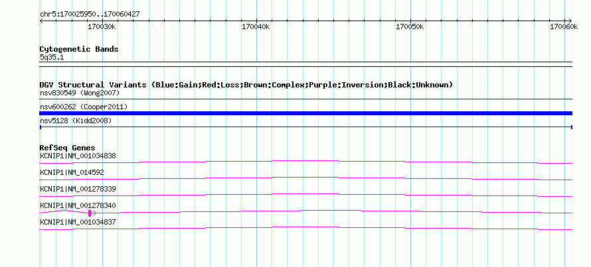Select the thick blue nsv600262 gain bar
Screen dimensions: 591x267
click(306, 113)
